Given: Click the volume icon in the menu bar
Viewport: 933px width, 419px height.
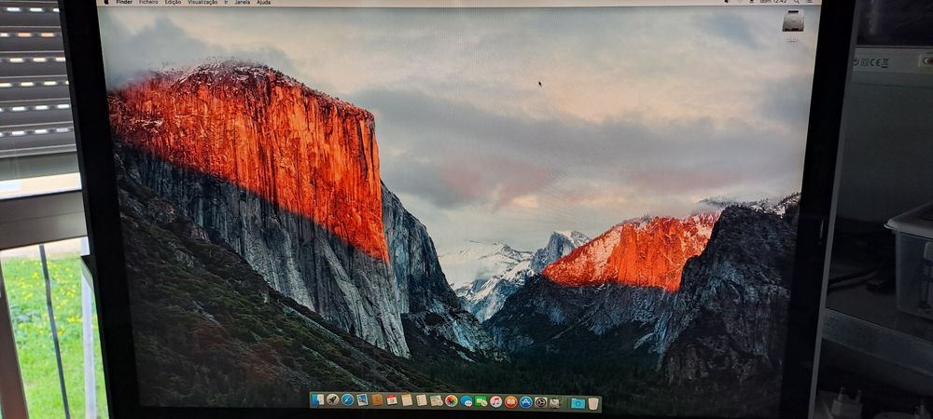Looking at the screenshot, I should point(727,2).
